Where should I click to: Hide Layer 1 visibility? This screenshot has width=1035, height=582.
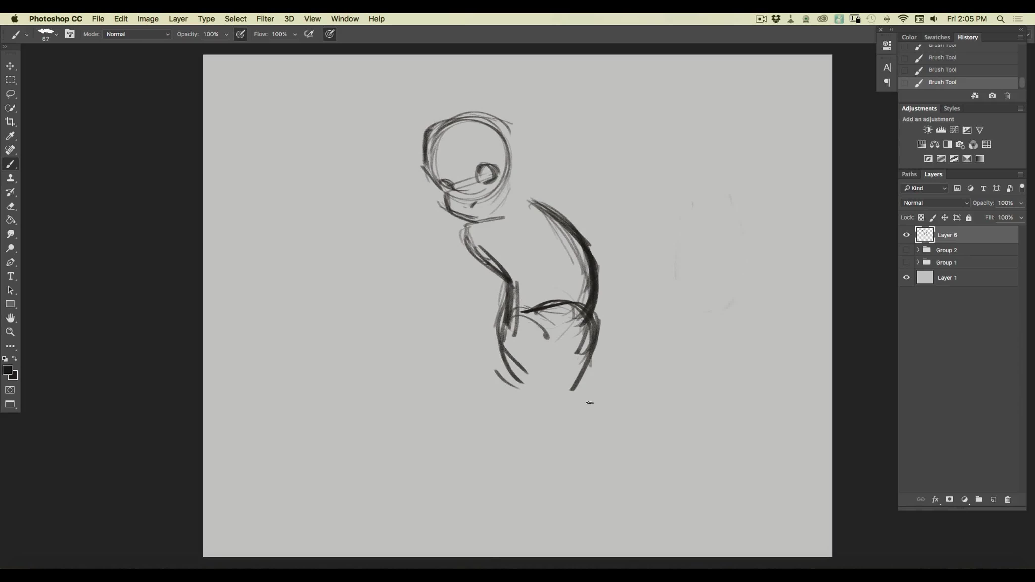(x=906, y=278)
